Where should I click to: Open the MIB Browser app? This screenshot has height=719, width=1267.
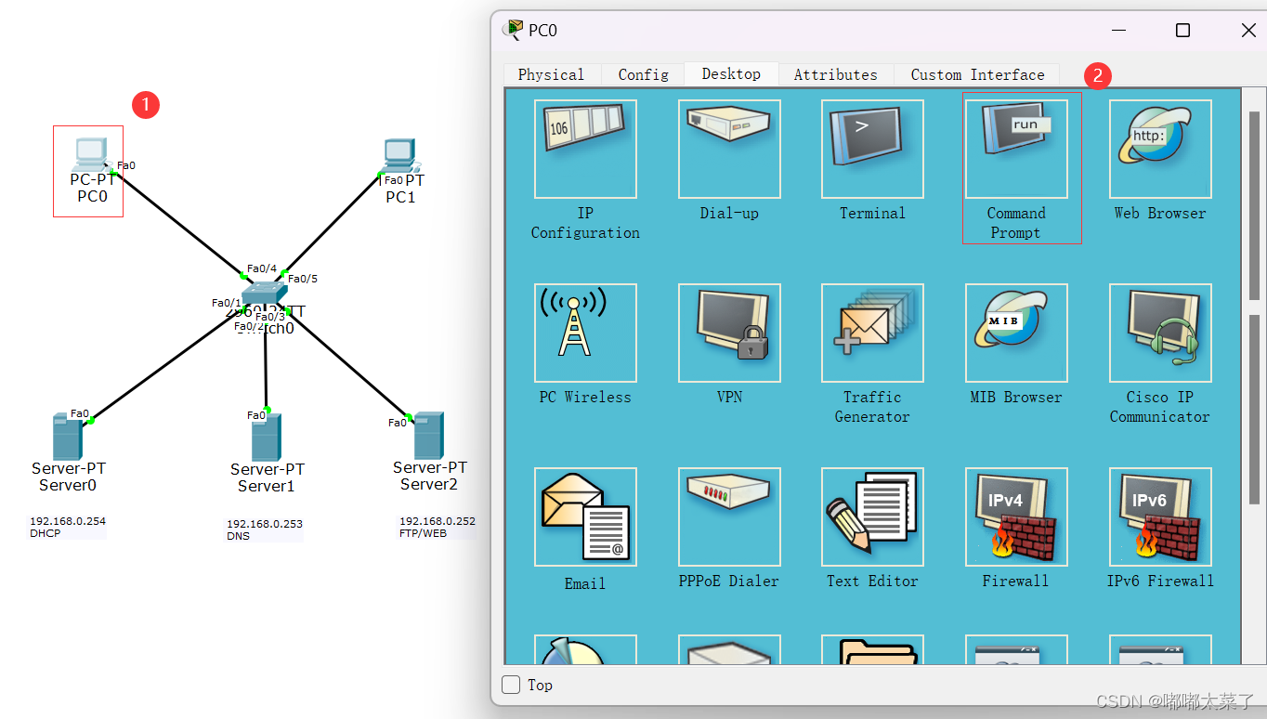click(x=1016, y=333)
